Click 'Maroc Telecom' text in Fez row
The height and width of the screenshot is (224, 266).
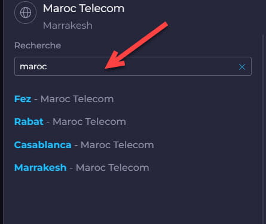pyautogui.click(x=77, y=99)
